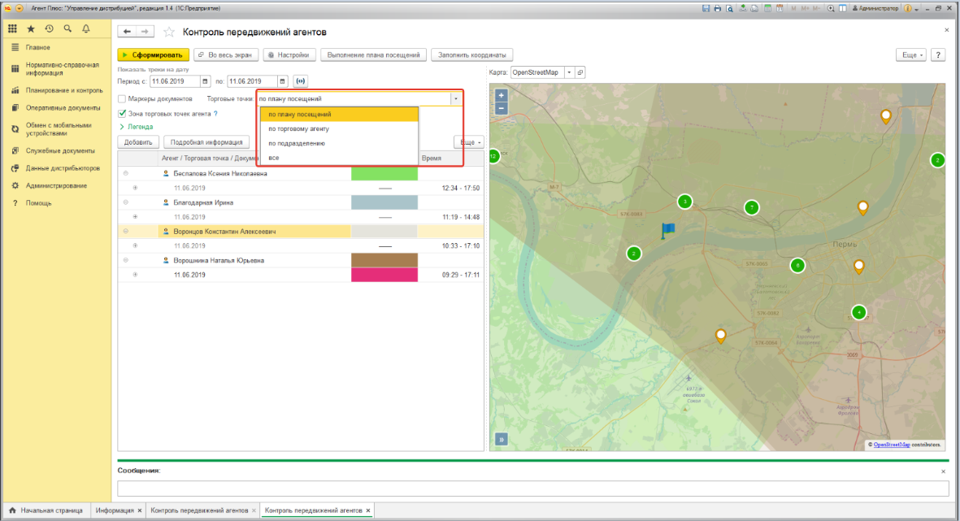
Task: Zoom out on the map with minus
Action: pos(501,108)
